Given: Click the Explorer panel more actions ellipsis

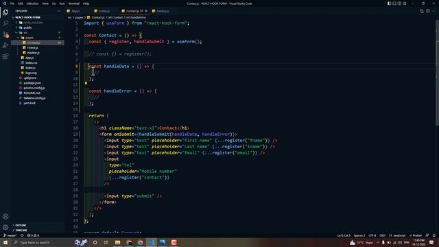Looking at the screenshot, I should click(58, 11).
